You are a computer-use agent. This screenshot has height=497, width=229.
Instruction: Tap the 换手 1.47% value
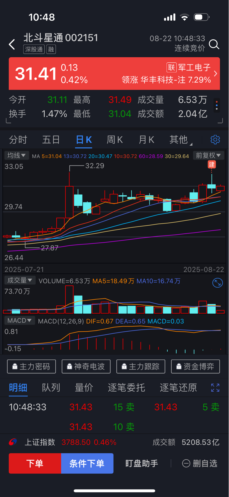[54, 114]
